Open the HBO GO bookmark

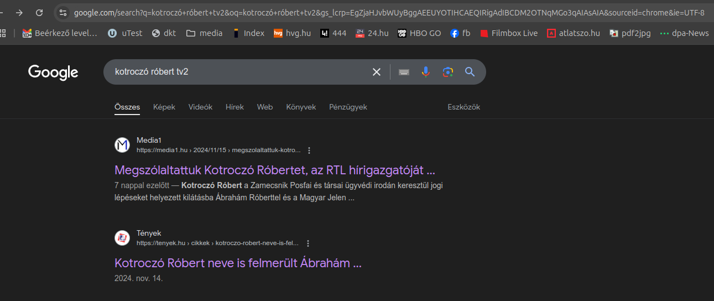click(420, 33)
